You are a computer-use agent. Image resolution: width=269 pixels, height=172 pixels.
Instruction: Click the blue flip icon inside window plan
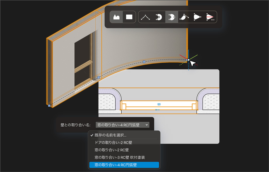click(159, 104)
